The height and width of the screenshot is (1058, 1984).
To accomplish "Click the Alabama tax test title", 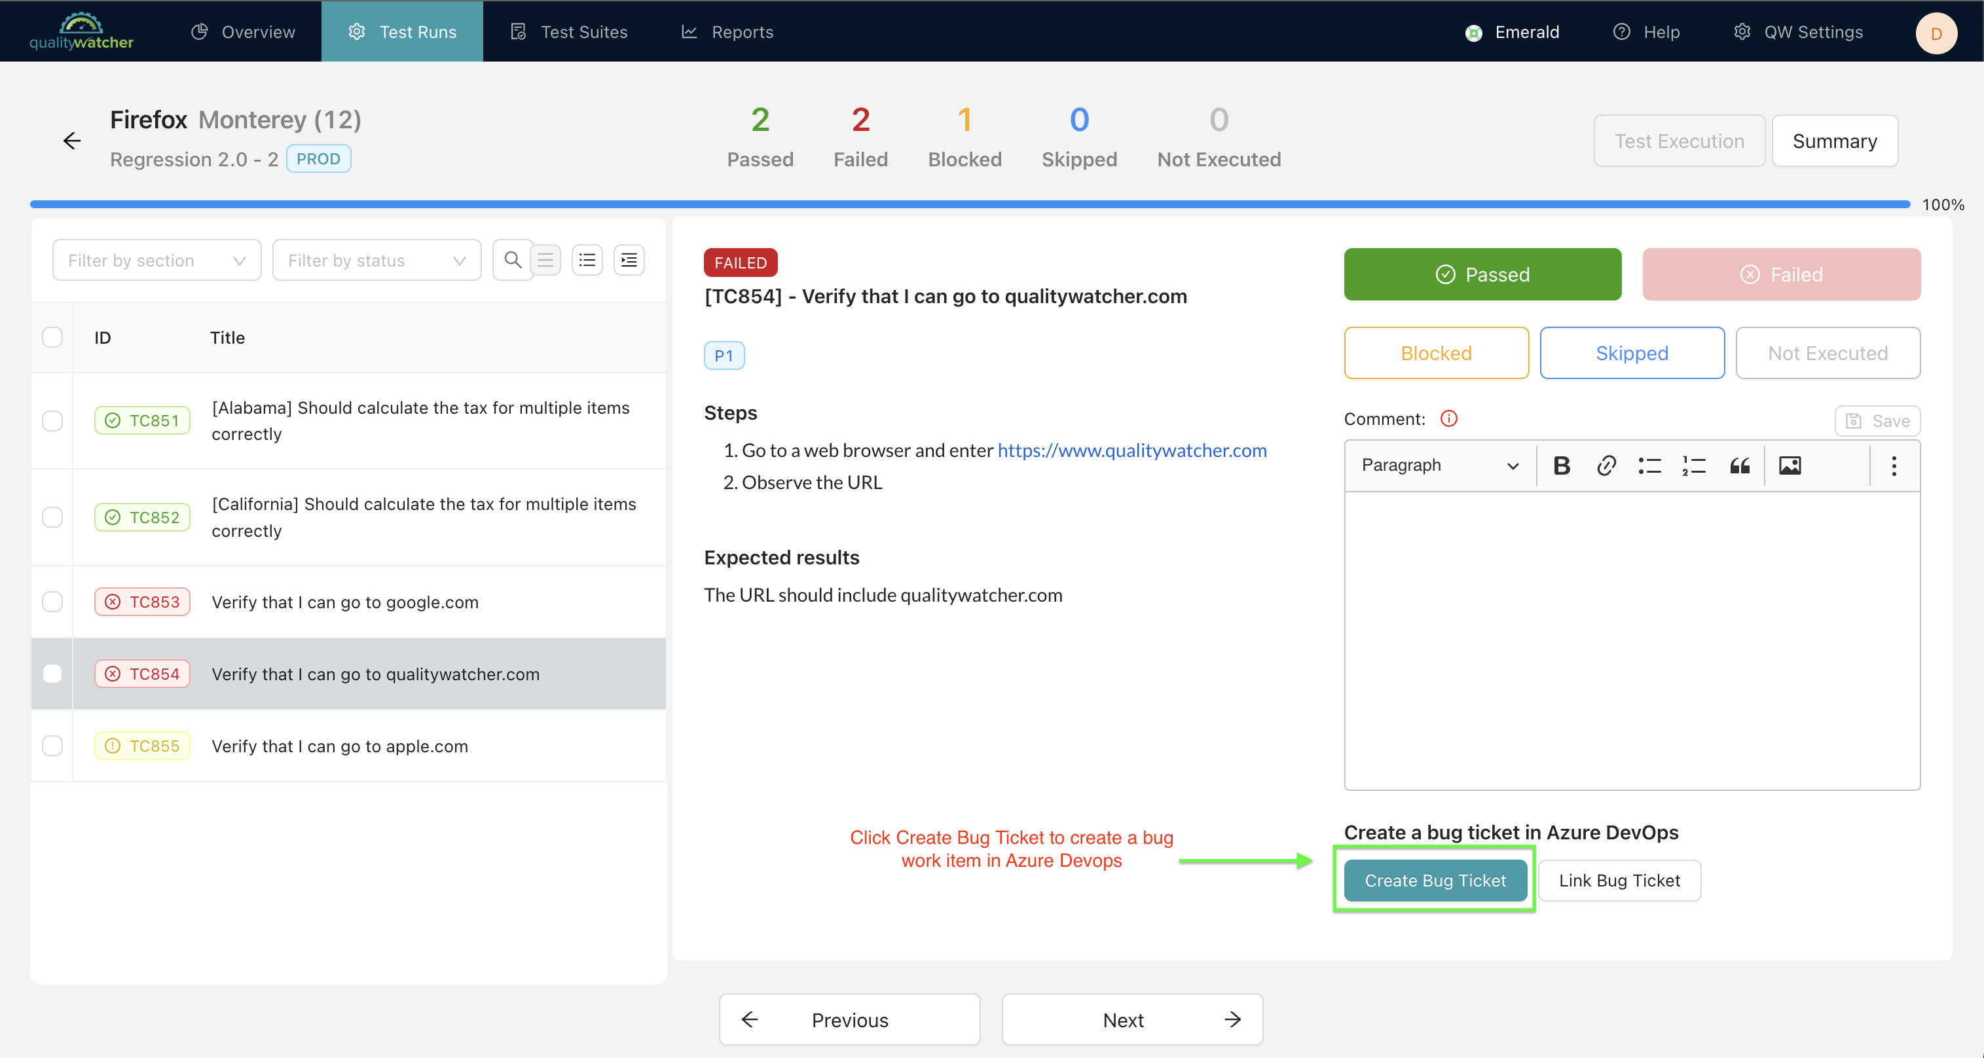I will click(420, 420).
